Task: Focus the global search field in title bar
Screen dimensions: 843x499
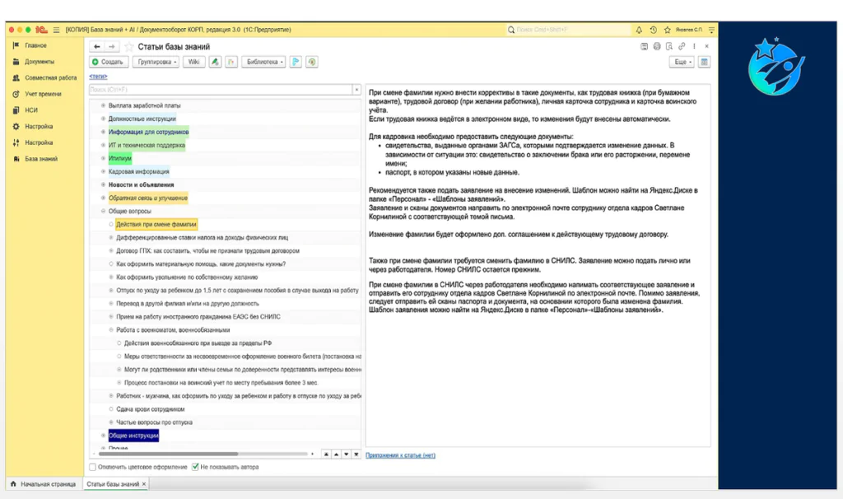Action: click(x=568, y=30)
